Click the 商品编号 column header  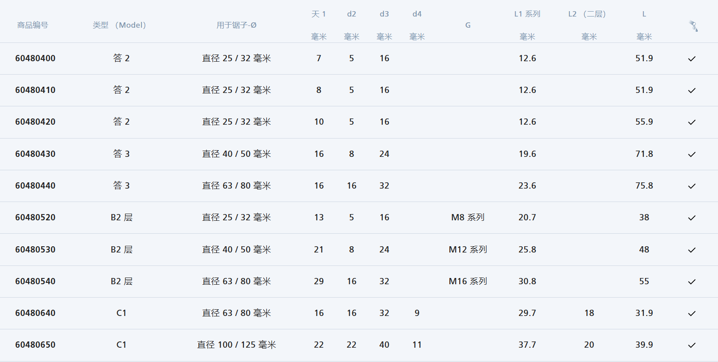pyautogui.click(x=32, y=25)
